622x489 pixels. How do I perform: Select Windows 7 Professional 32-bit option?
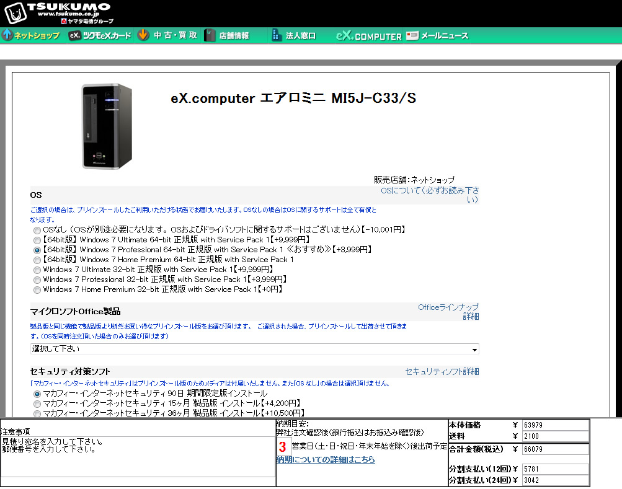37,280
